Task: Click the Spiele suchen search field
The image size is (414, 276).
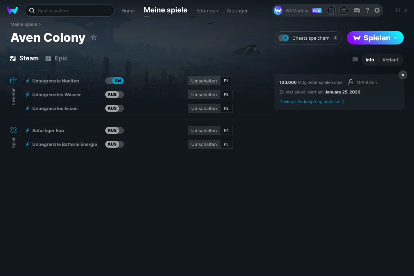Action: coord(70,10)
